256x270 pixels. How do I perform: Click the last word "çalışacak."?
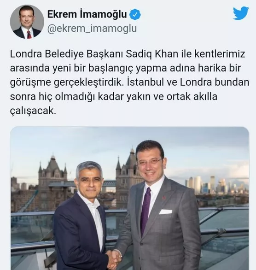click(x=33, y=111)
